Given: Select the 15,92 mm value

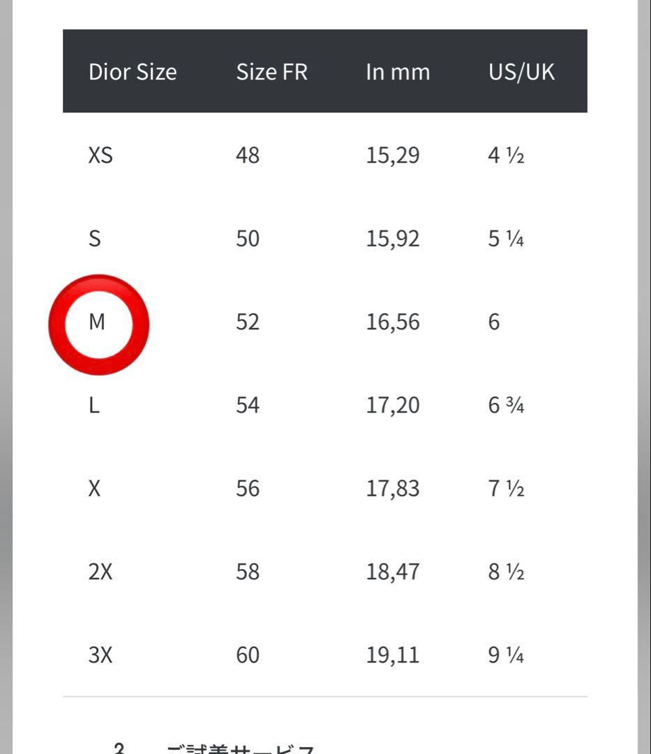Looking at the screenshot, I should (393, 239).
